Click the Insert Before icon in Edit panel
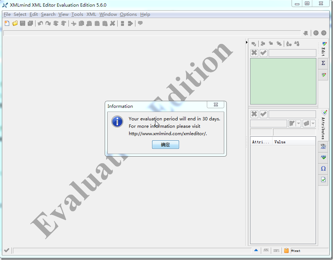The height and width of the screenshot is (260, 333). 263,44
